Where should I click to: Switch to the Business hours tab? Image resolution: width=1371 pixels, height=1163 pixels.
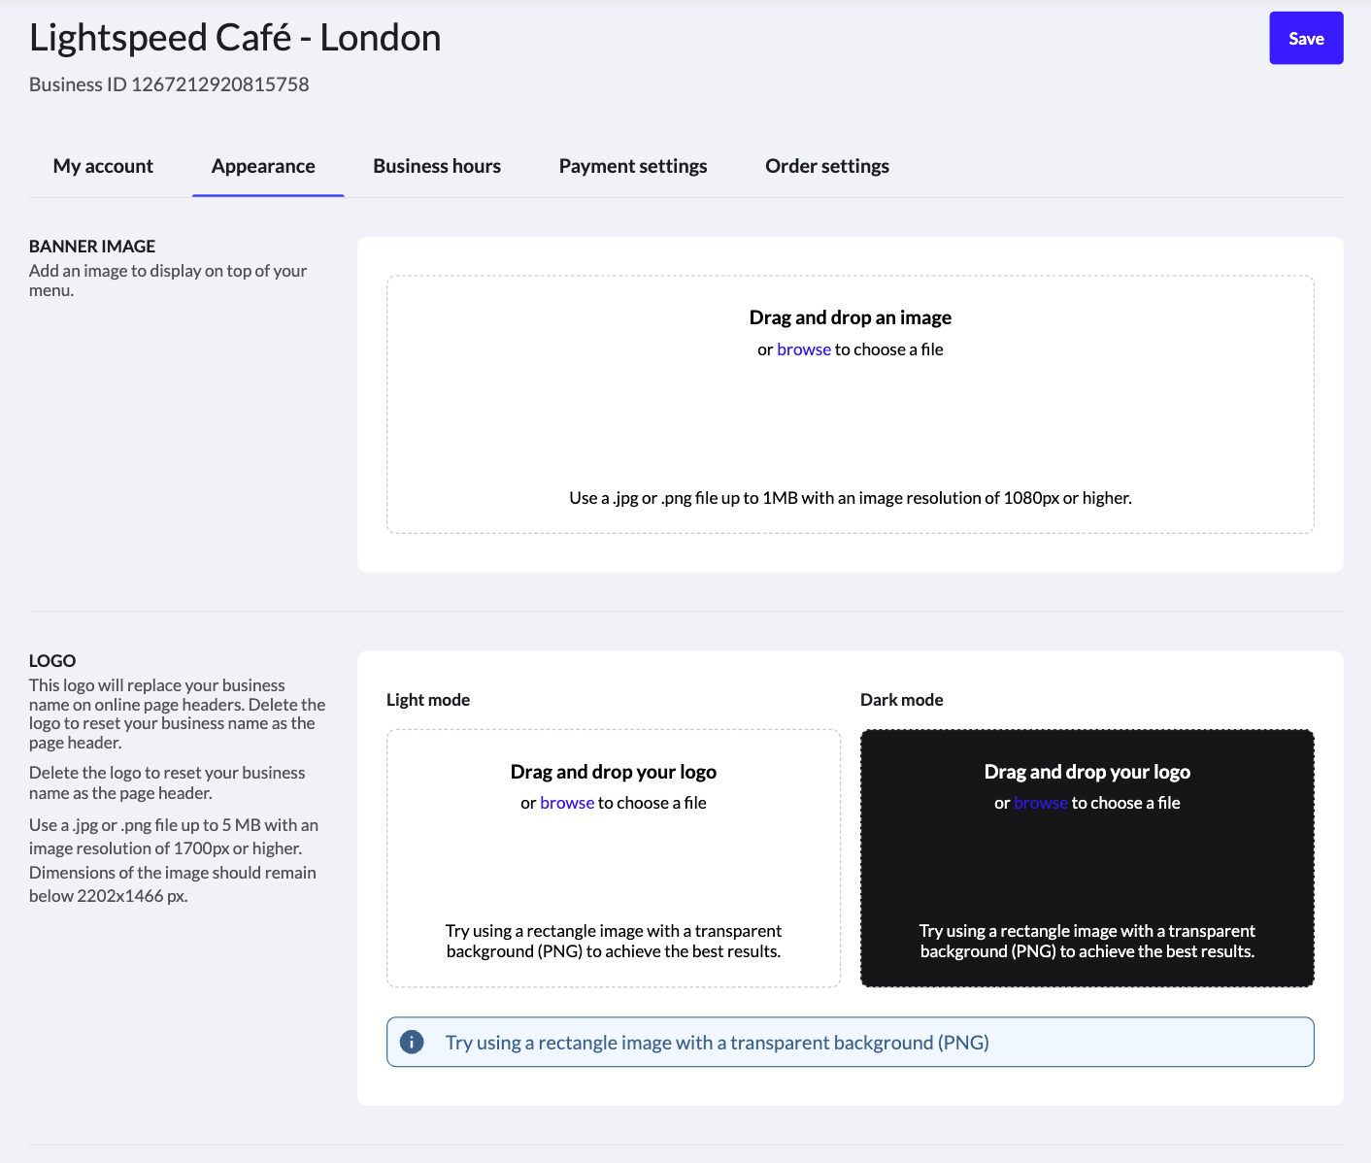436,166
